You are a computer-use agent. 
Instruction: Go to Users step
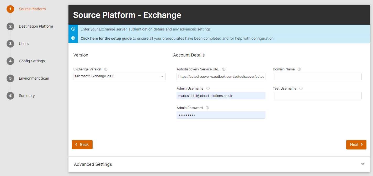(24, 44)
